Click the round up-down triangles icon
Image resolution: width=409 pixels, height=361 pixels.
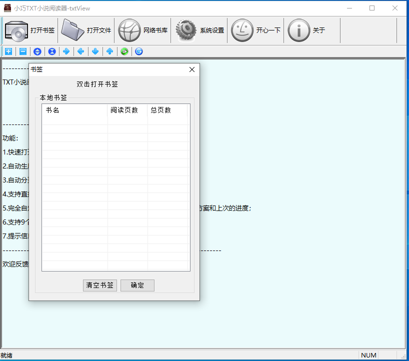(x=37, y=51)
